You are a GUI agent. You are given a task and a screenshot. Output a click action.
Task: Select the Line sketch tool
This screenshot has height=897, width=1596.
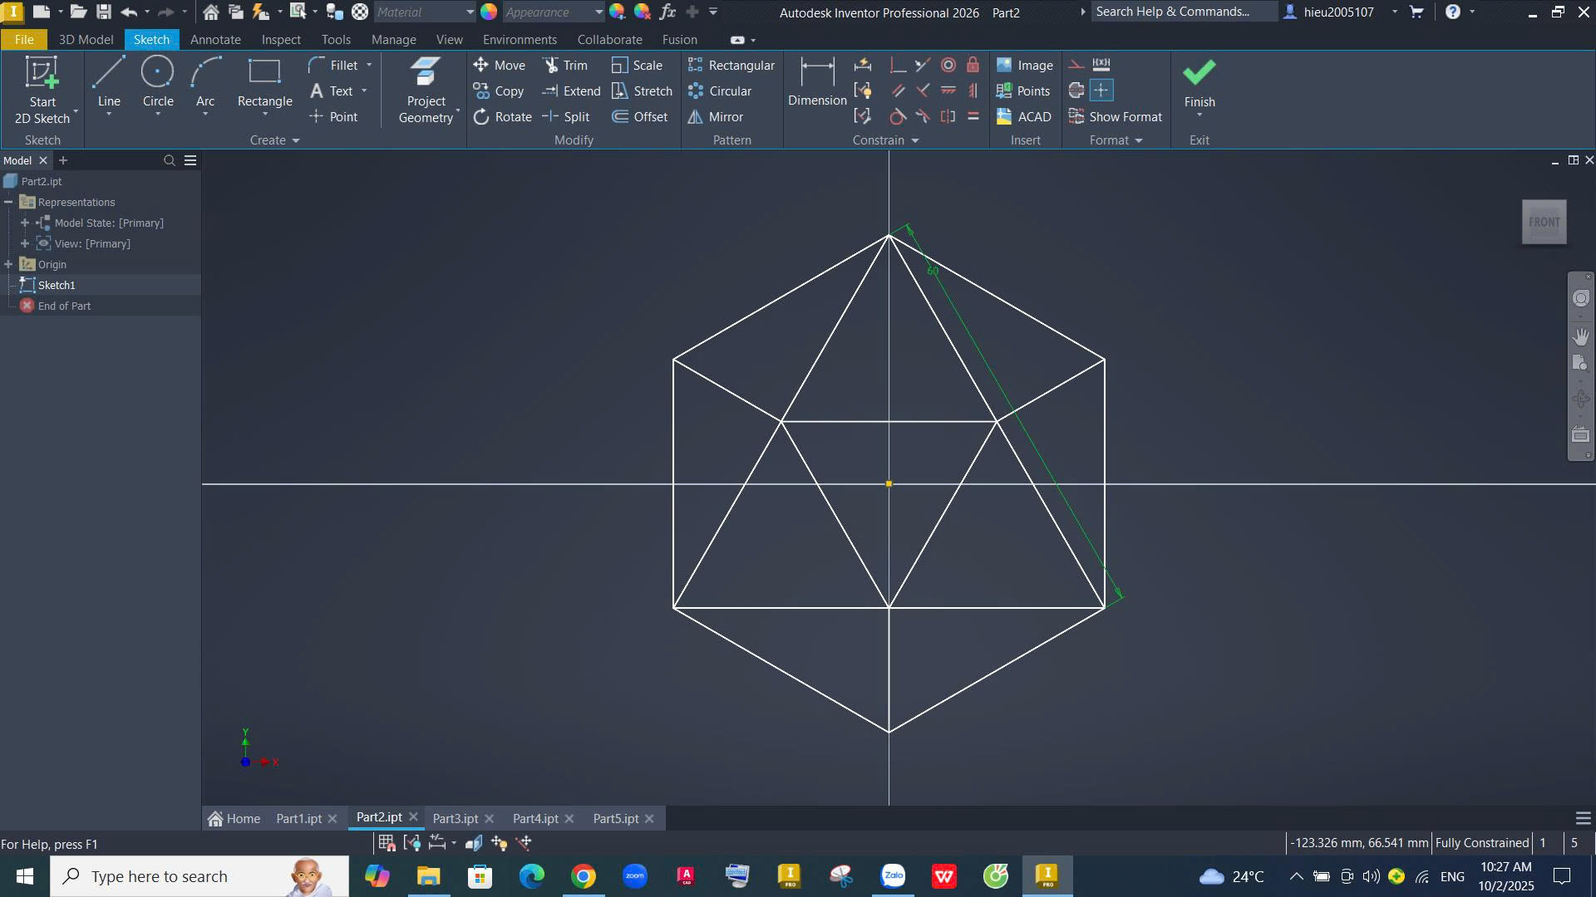pos(109,83)
